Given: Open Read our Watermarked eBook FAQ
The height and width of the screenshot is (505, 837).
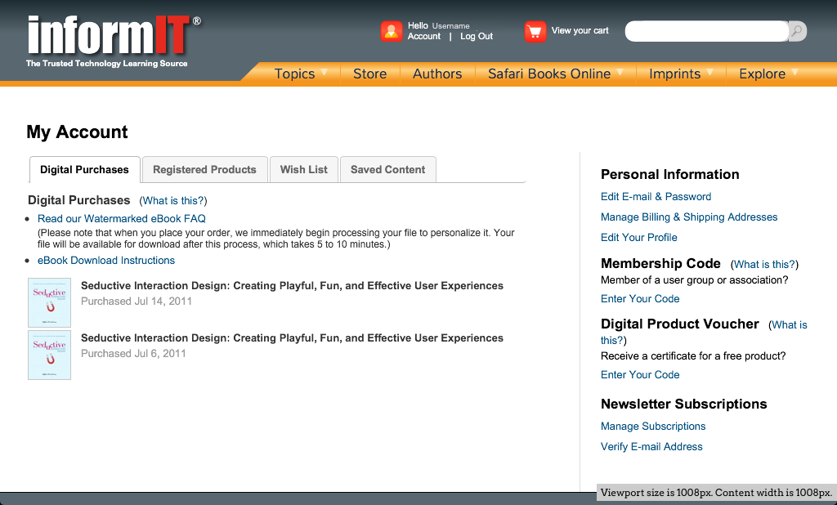Looking at the screenshot, I should pos(121,218).
